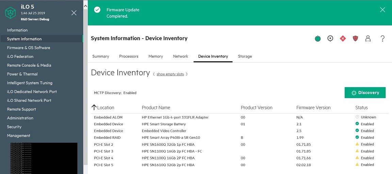Select System Information in the sidebar
Viewport: 392px width, 174px height.
42,39
